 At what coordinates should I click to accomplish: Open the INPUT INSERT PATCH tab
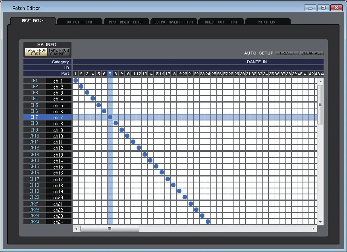(x=126, y=22)
